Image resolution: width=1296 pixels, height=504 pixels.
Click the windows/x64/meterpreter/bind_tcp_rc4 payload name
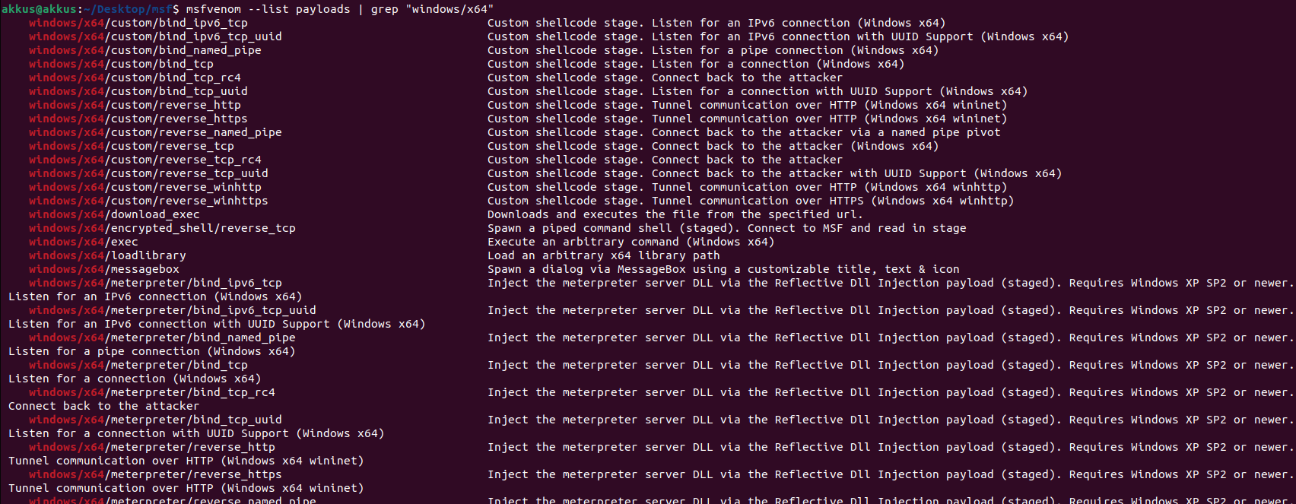pyautogui.click(x=152, y=392)
